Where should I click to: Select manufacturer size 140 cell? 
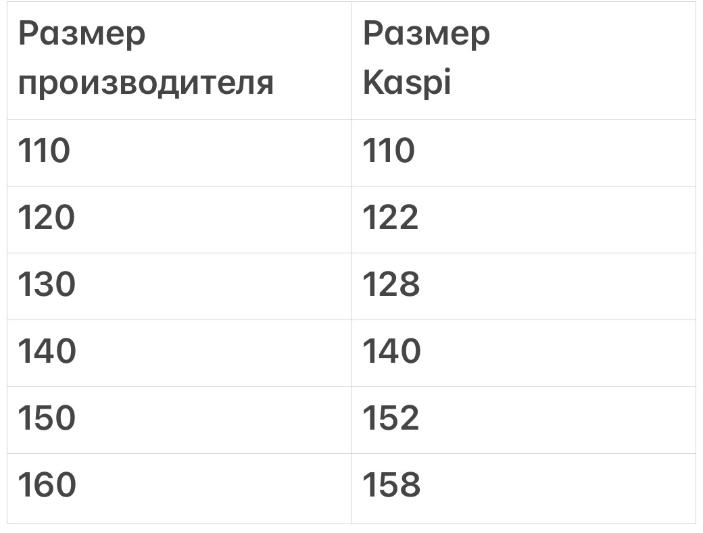click(179, 353)
